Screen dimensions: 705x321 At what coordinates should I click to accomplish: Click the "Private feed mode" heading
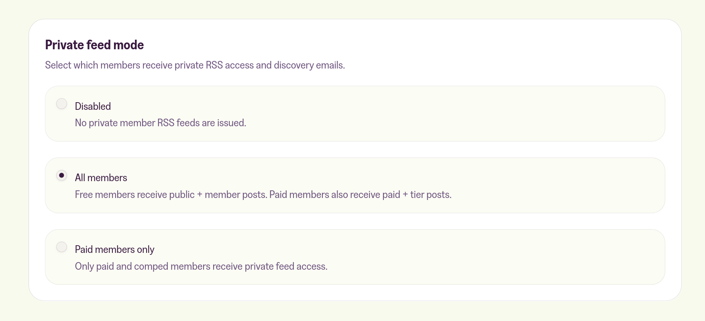[94, 45]
